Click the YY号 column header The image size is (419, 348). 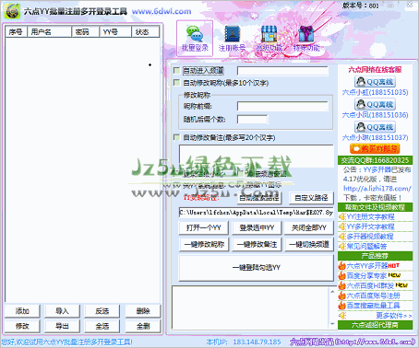coord(115,32)
